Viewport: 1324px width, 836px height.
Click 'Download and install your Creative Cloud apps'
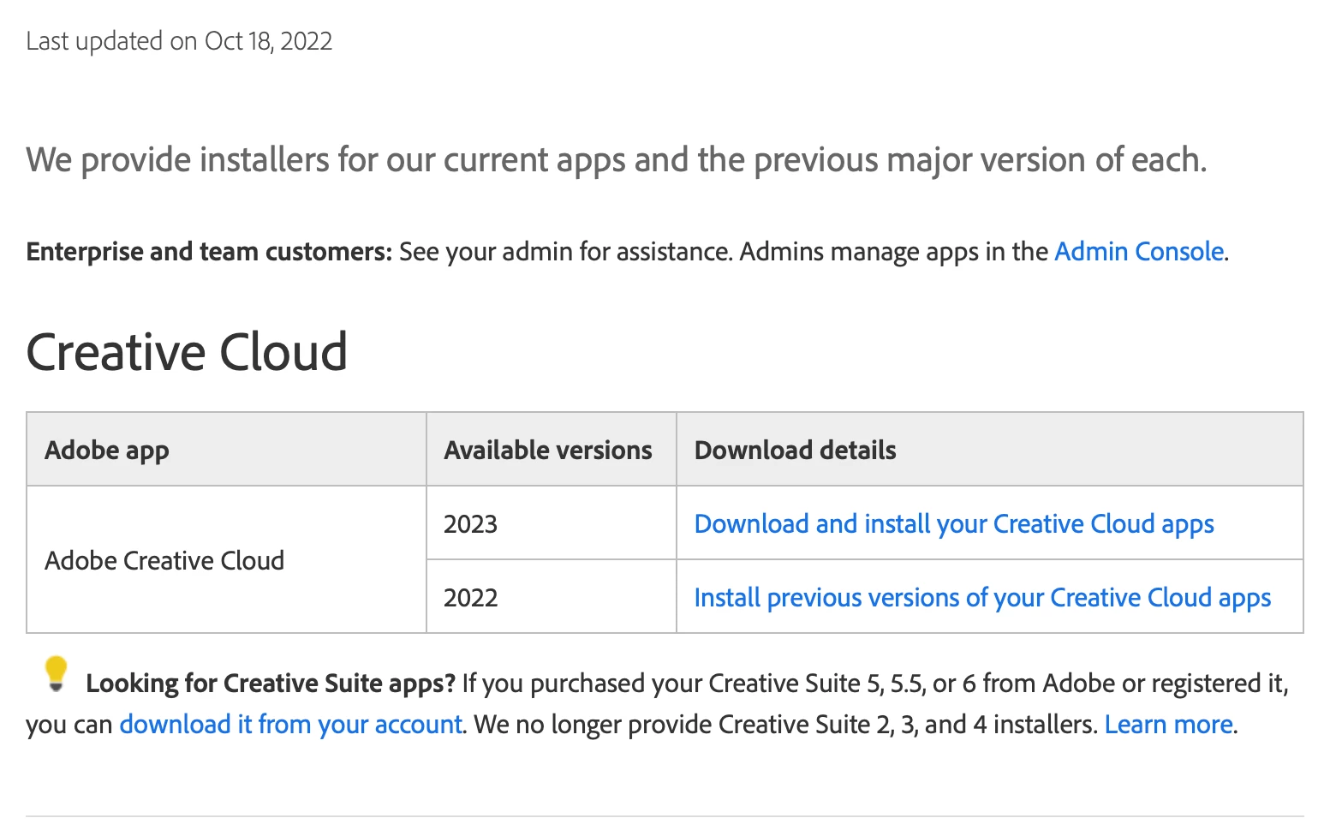coord(953,524)
